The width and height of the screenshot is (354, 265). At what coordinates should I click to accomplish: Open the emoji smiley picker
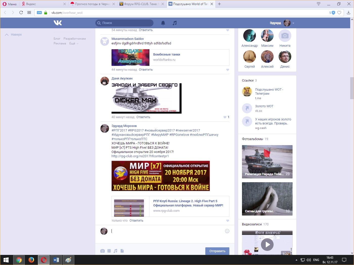click(227, 231)
